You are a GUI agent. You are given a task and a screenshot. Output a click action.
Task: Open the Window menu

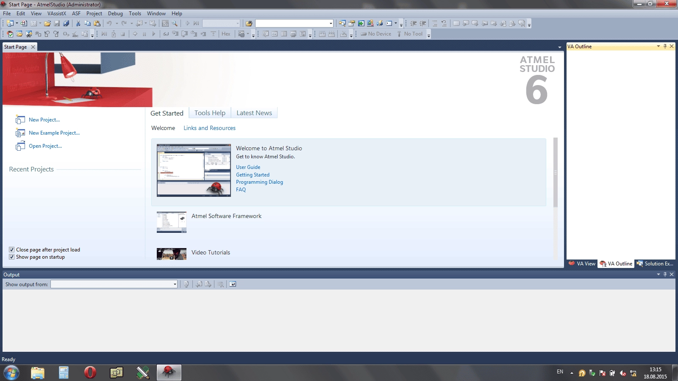(x=156, y=14)
